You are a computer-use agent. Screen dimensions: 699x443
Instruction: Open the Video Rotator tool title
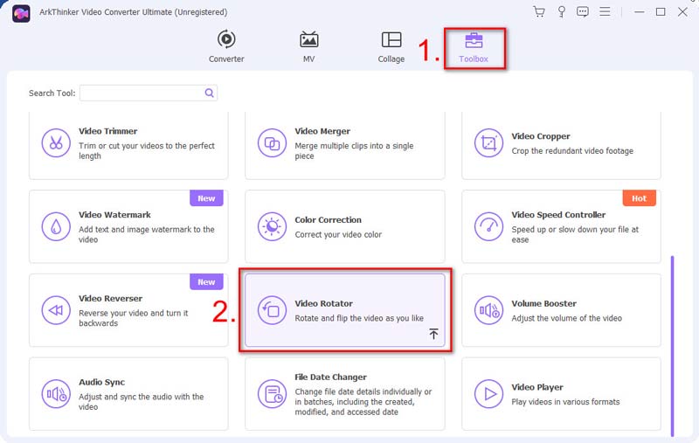tap(323, 303)
